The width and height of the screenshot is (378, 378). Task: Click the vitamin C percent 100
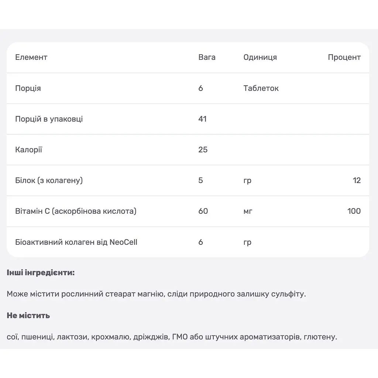tap(354, 211)
